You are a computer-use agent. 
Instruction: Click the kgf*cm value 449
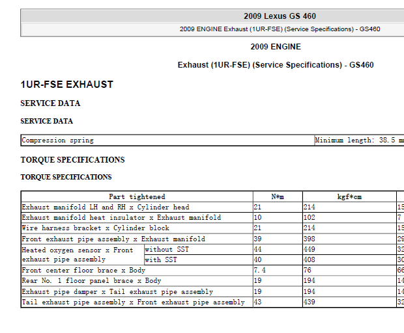(309, 250)
